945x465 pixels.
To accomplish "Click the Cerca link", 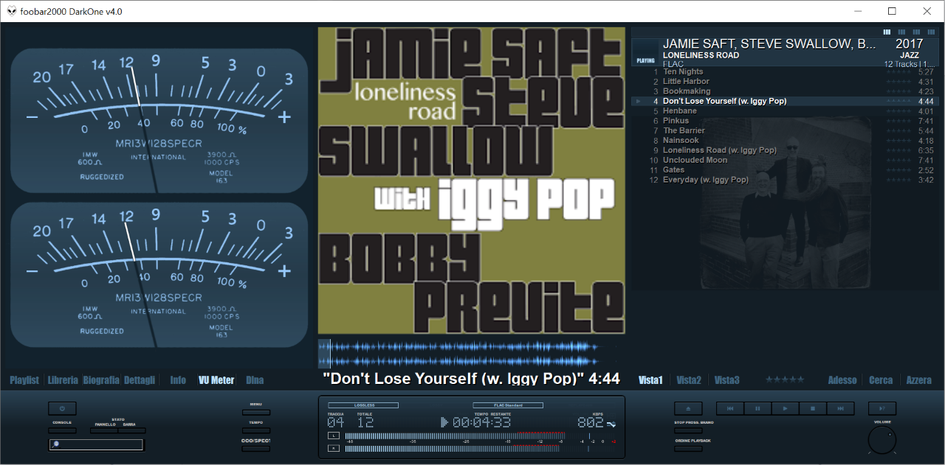I will [x=881, y=380].
